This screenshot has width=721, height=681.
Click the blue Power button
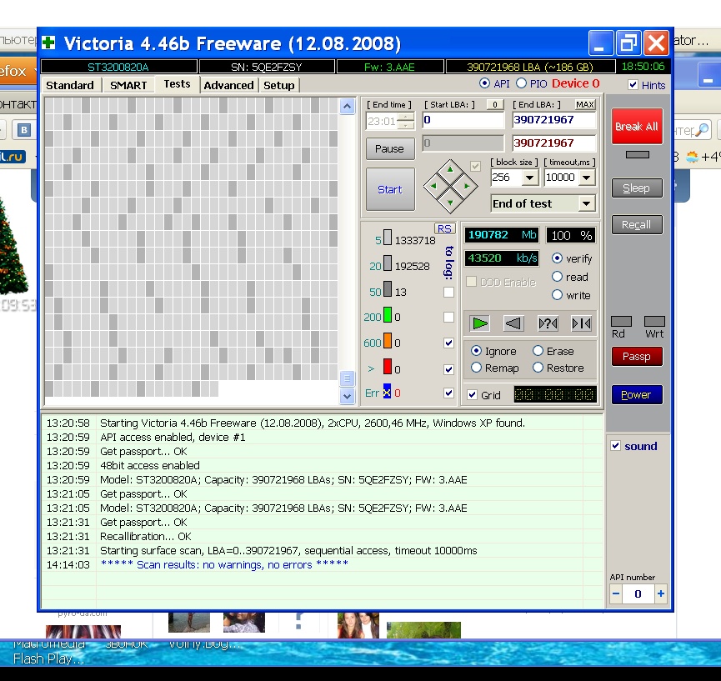(x=637, y=394)
